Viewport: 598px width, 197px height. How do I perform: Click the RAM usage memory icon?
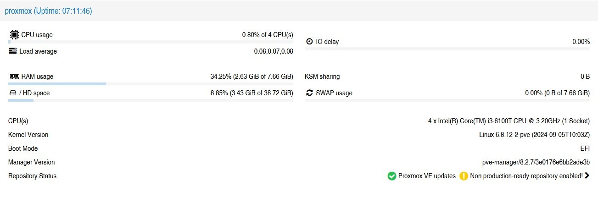tap(14, 77)
